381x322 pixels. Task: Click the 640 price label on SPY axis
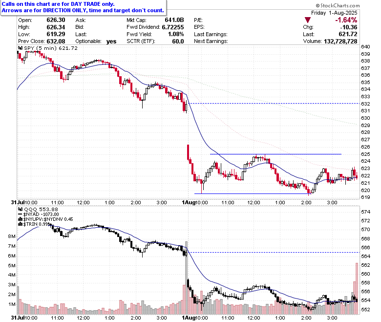[365, 46]
